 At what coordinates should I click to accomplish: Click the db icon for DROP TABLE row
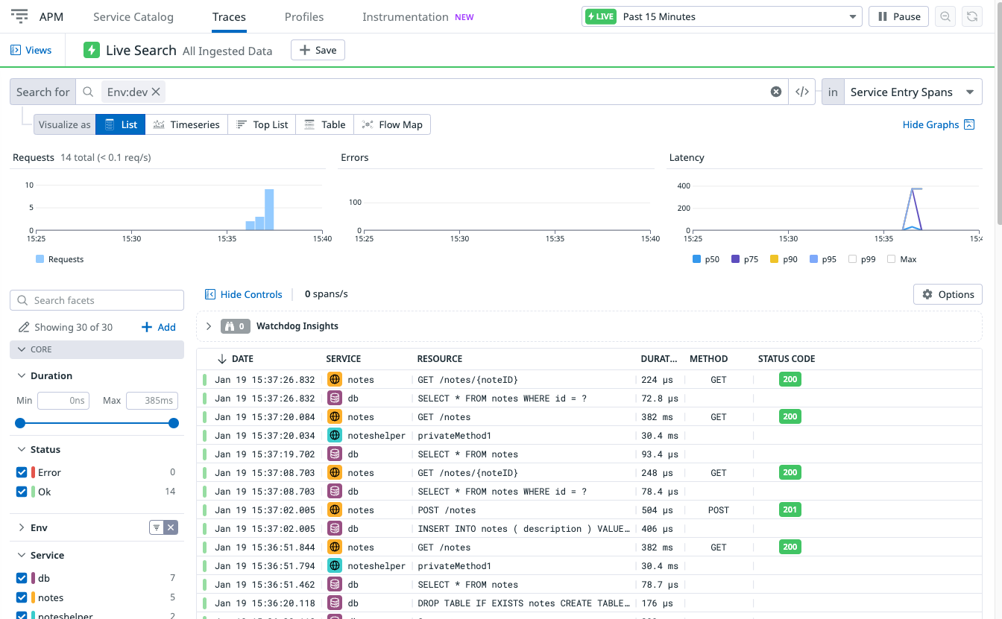(x=335, y=603)
